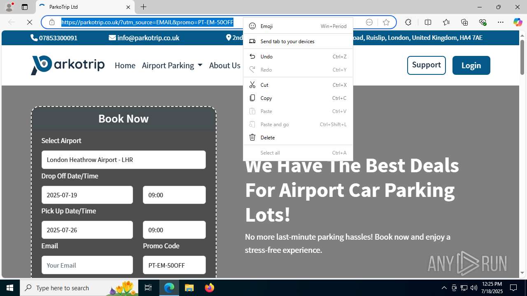Set the Drop Off date field
Screen dimensions: 527x296
tap(87, 195)
